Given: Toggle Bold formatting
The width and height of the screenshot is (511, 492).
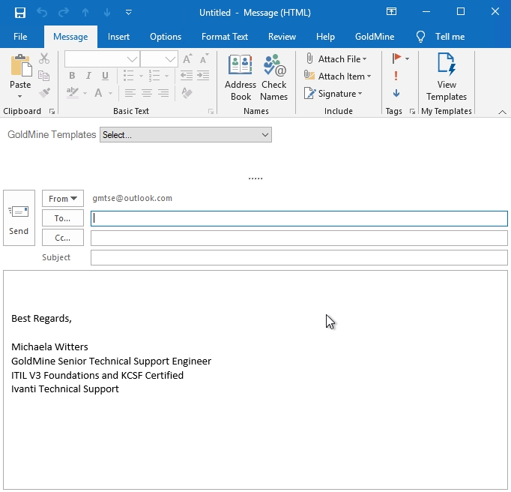Looking at the screenshot, I should (x=72, y=76).
